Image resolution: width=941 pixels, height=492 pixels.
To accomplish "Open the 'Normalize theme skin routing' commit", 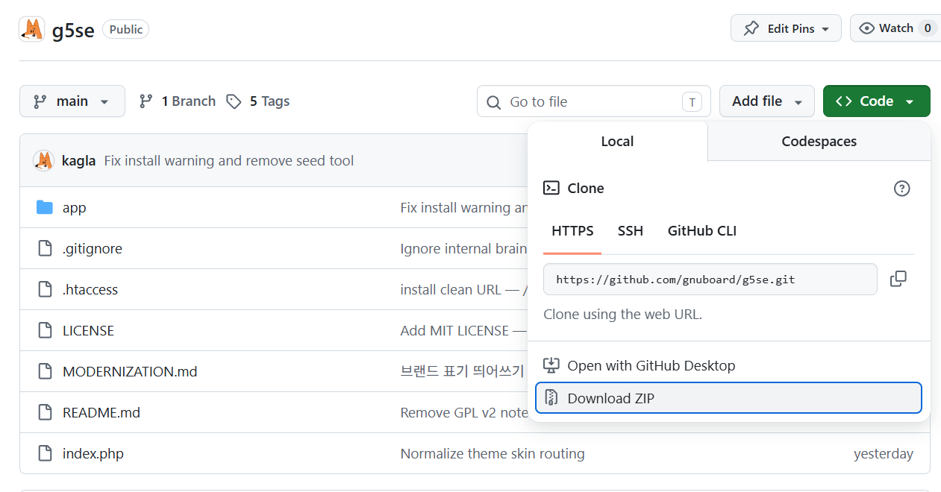I will pyautogui.click(x=493, y=454).
